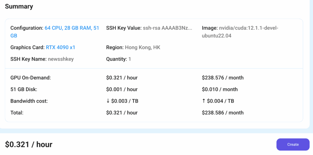The width and height of the screenshot is (313, 155).
Task: Click the Summary heading
Action: [19, 6]
